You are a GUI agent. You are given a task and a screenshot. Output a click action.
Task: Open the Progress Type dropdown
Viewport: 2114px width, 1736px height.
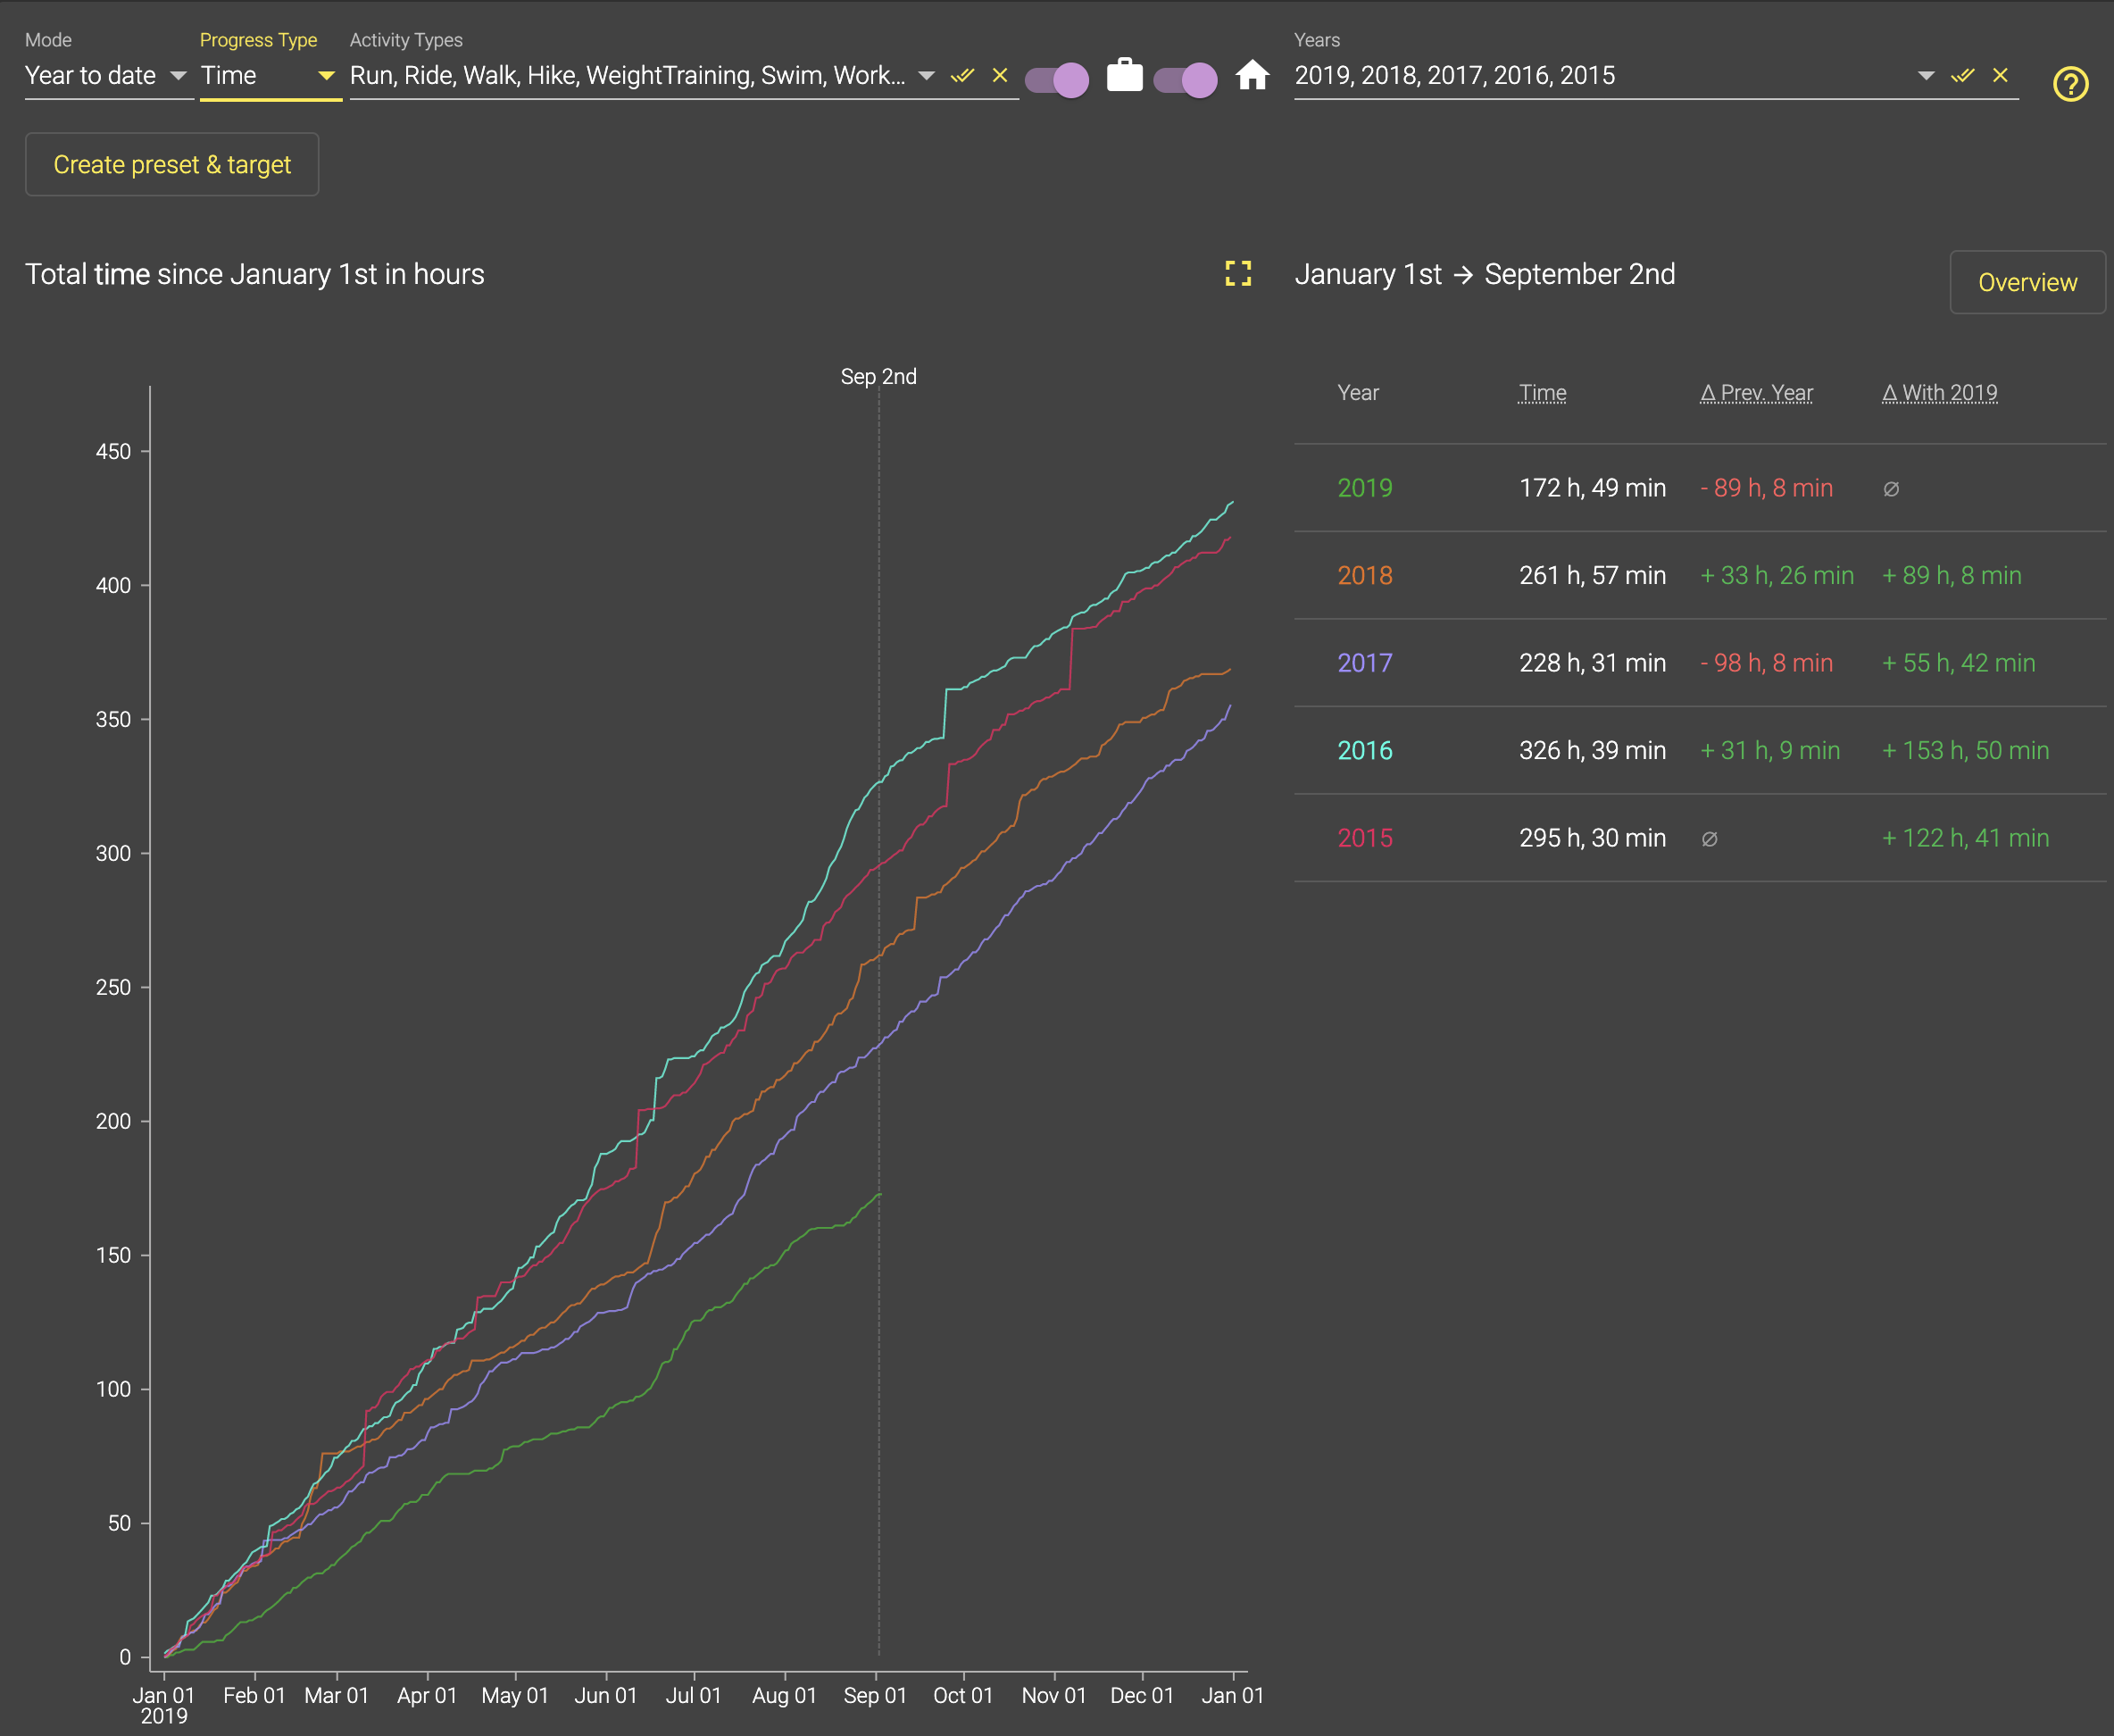pos(268,76)
